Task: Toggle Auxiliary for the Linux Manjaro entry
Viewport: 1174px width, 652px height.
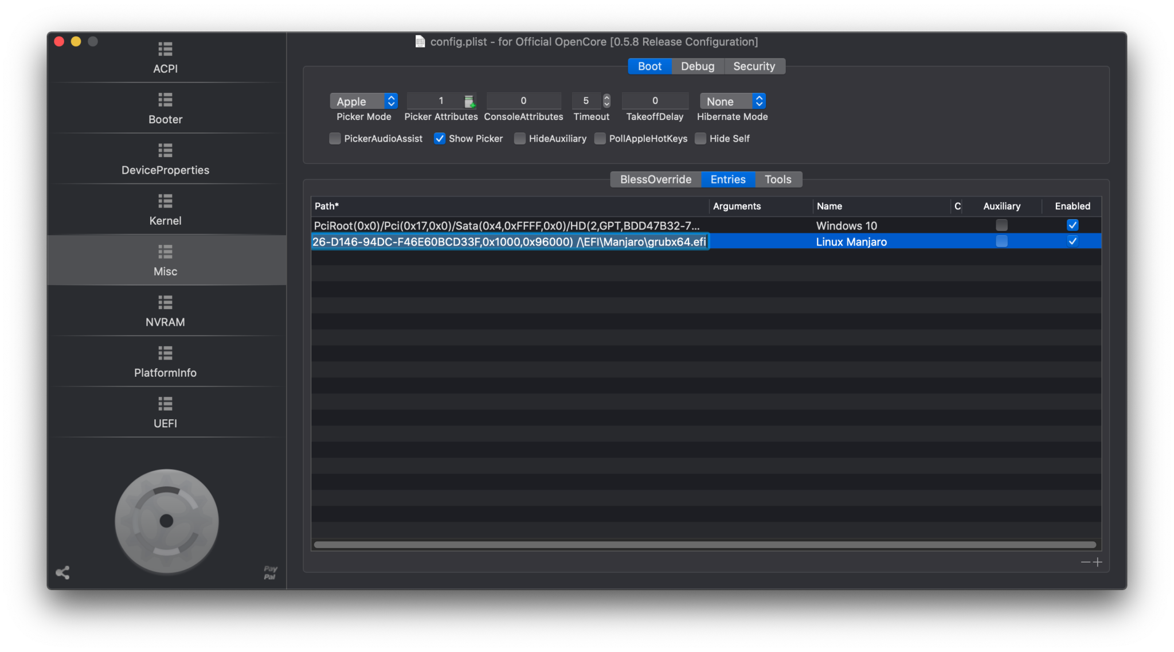Action: tap(1001, 241)
